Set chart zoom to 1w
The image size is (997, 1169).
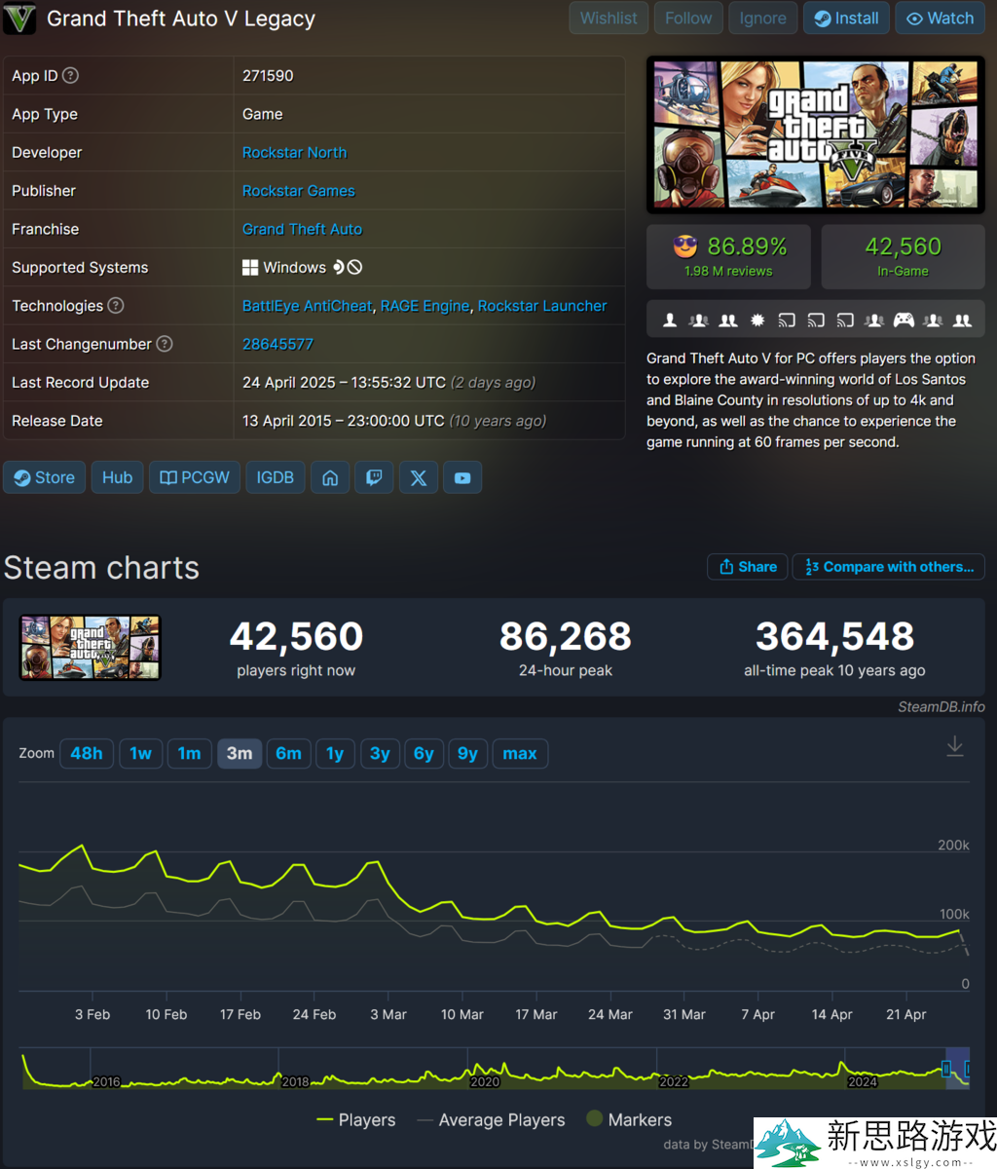(140, 753)
